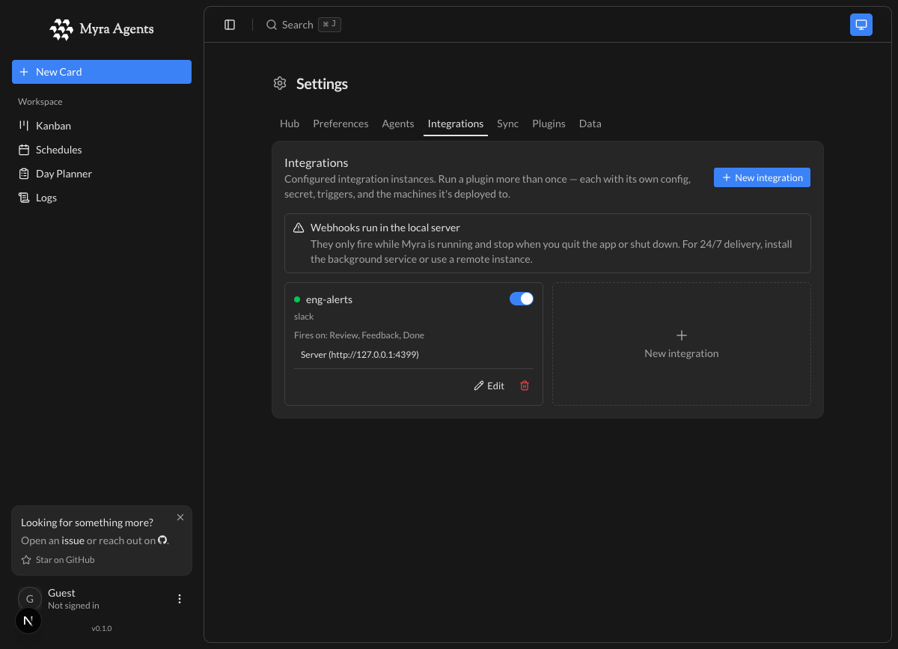Click the round N badge icon

(x=28, y=621)
